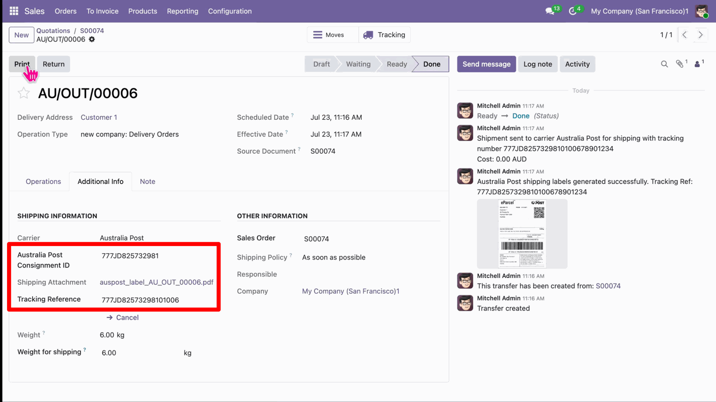Go to previous record arrow
Screen dimensions: 716x402
coord(685,35)
